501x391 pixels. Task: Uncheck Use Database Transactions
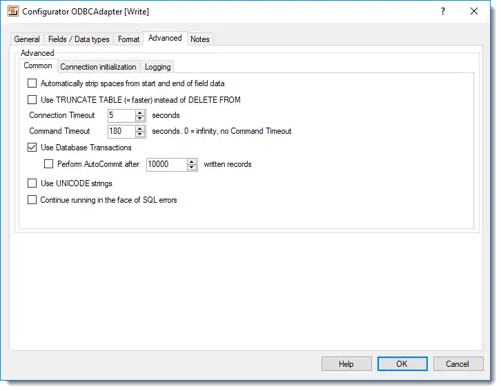tap(32, 148)
